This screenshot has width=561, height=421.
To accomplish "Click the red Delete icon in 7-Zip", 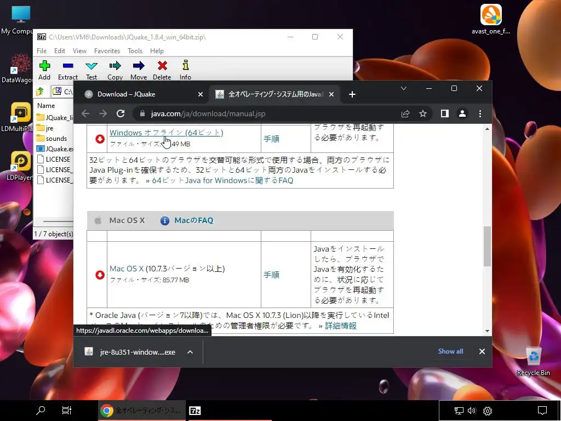I will tap(162, 70).
